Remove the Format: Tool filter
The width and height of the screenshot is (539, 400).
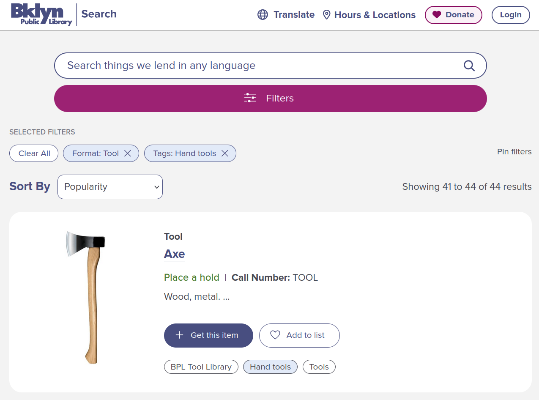[x=128, y=153]
